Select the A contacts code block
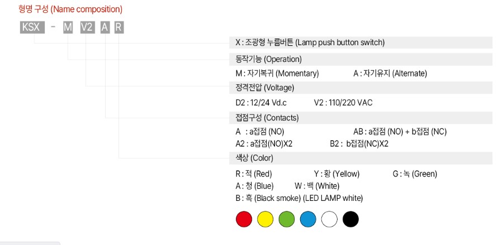The height and width of the screenshot is (245, 498). pyautogui.click(x=105, y=27)
